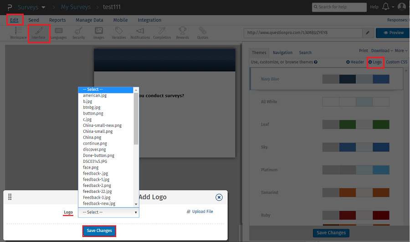Click Save Changes in themes panel
410x242 pixels.
[331, 233]
